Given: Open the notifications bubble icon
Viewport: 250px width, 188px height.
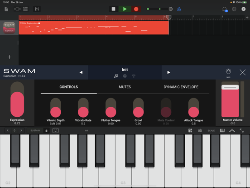Looking at the screenshot, I should pyautogui.click(x=225, y=9).
